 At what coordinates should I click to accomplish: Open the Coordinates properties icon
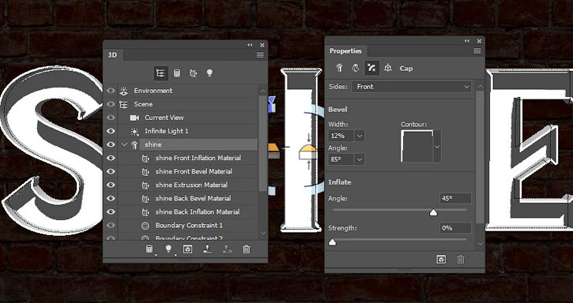(388, 69)
